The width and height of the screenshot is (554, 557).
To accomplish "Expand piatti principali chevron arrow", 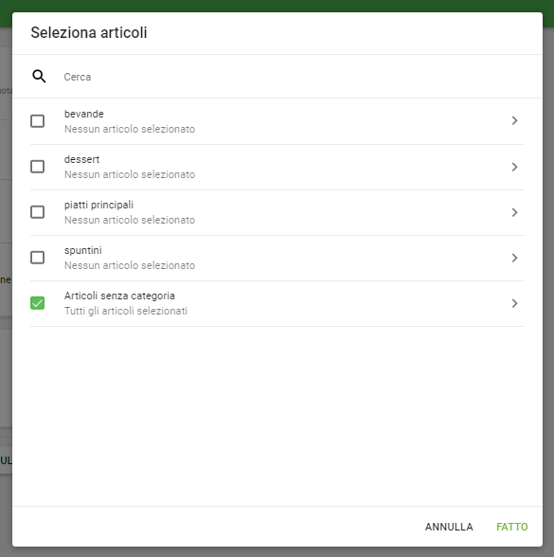I will [514, 212].
